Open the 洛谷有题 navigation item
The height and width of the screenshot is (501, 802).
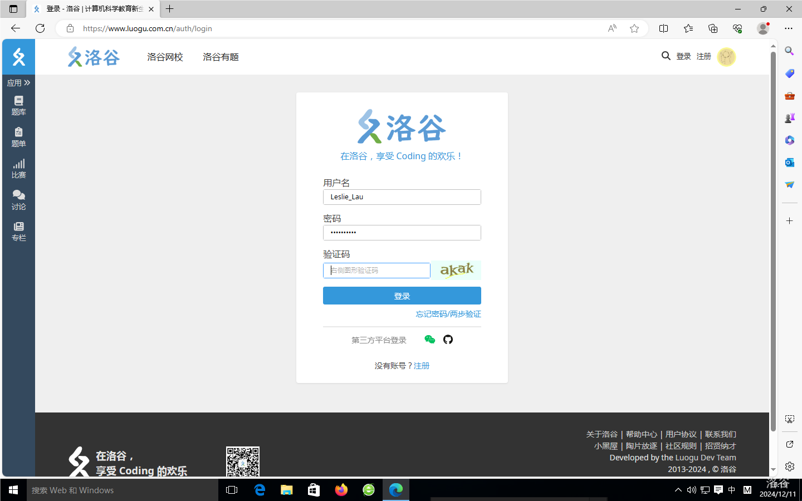pyautogui.click(x=221, y=57)
